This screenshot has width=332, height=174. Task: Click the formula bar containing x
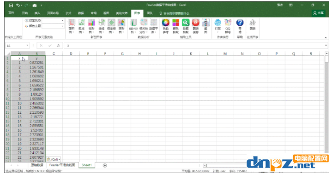pos(194,46)
